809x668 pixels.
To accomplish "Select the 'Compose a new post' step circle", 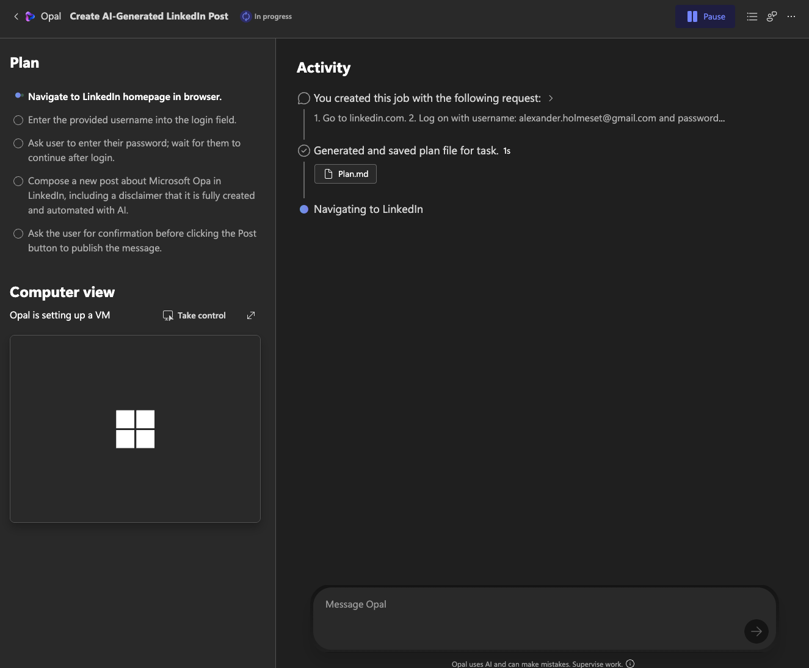I will [18, 181].
